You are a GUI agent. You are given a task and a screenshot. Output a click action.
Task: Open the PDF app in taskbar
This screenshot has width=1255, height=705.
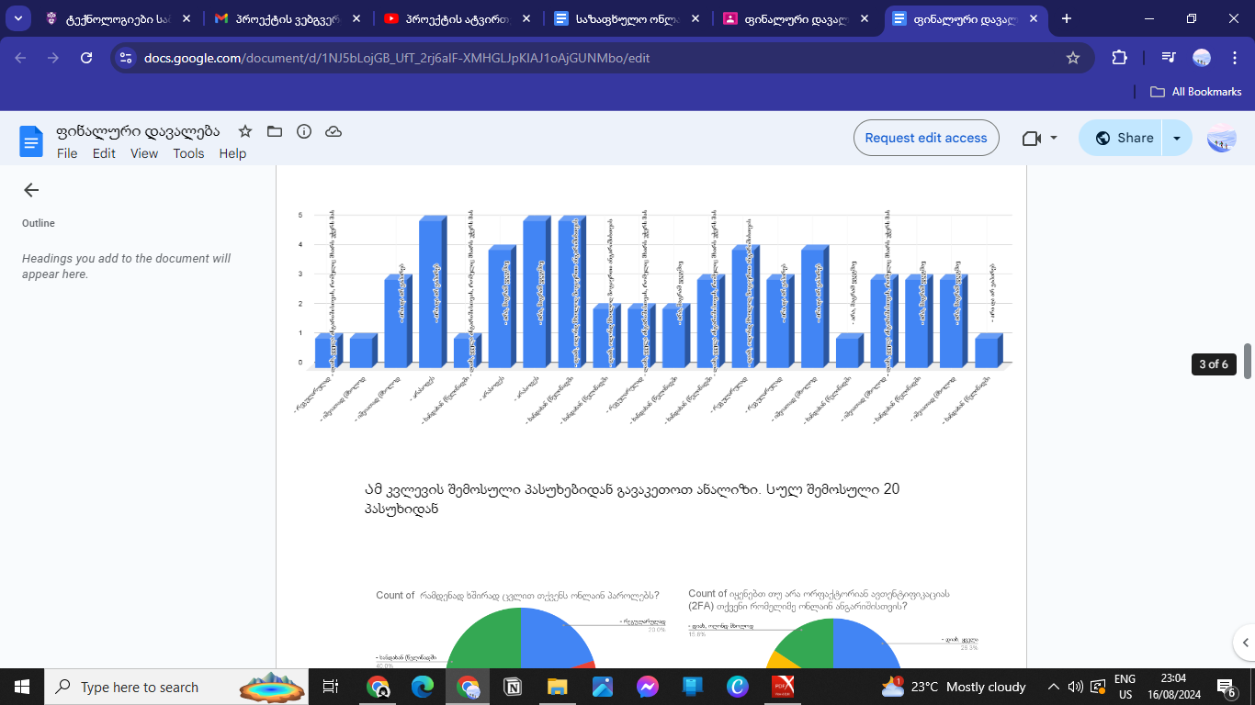pyautogui.click(x=783, y=687)
